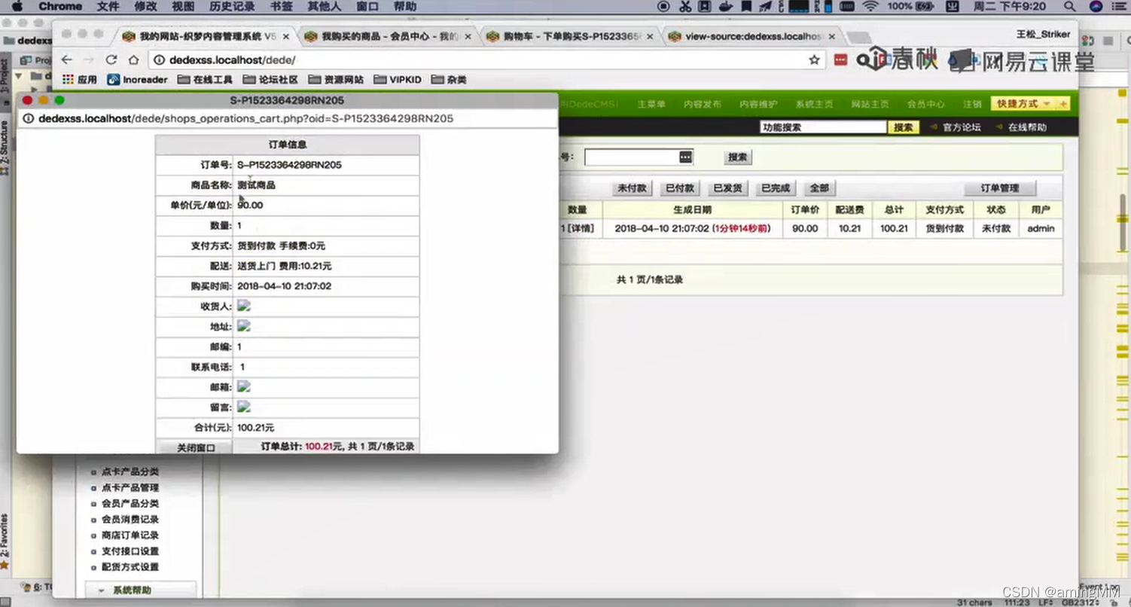
Task: Click the 功能搜索 input field
Action: coord(823,127)
